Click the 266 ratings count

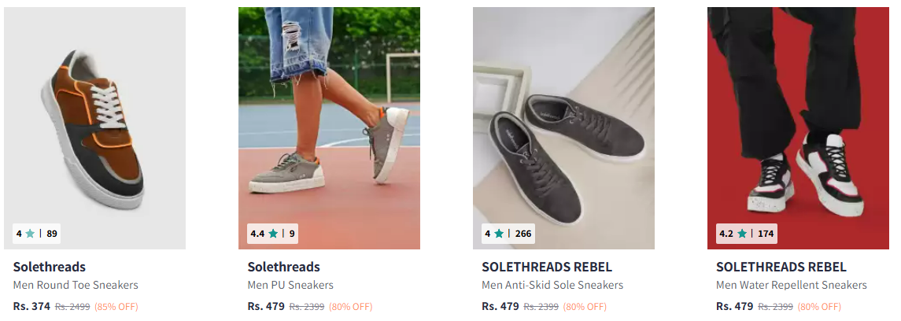(x=523, y=234)
